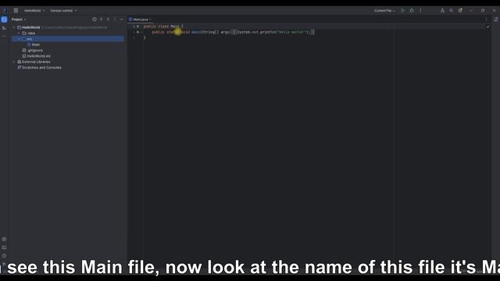500x281 pixels.
Task: Select the .gitignore file
Action: click(33, 50)
